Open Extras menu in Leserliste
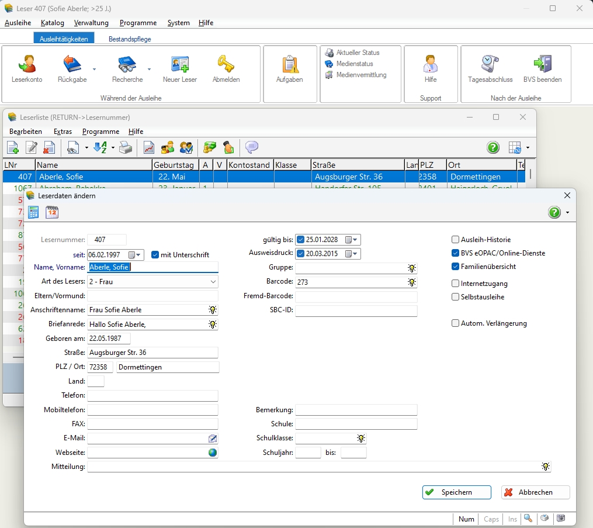The width and height of the screenshot is (593, 528). [x=63, y=132]
